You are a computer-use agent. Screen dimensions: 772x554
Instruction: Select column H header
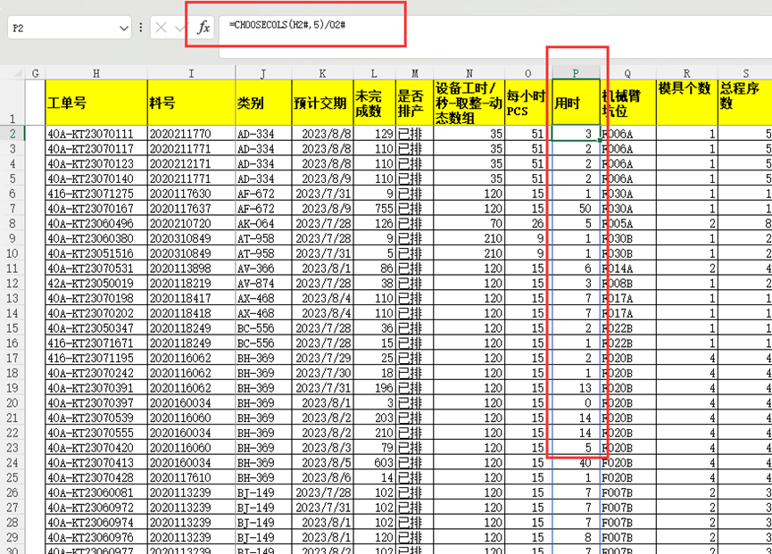(x=96, y=73)
